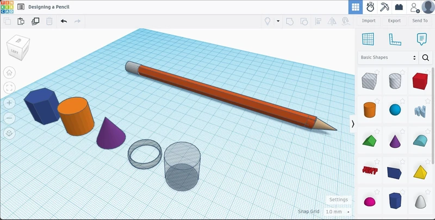Pick the pink Half Sphere shape

coord(370,202)
